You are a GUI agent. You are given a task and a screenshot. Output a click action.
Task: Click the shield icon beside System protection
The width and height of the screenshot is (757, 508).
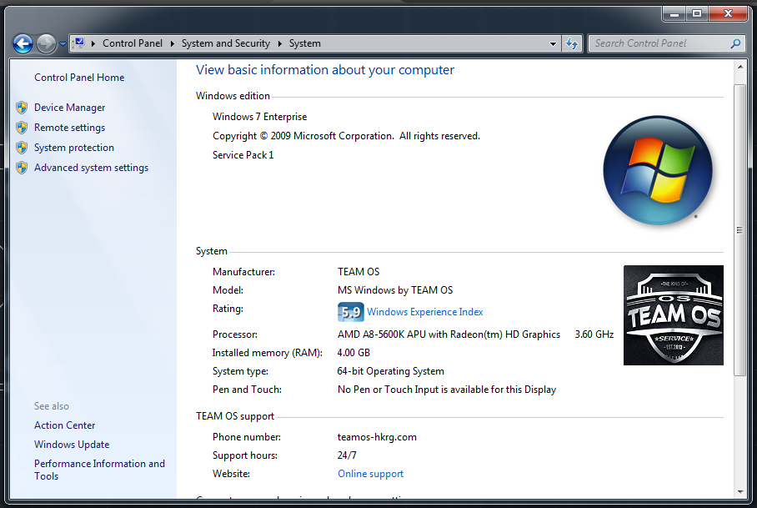[x=22, y=148]
